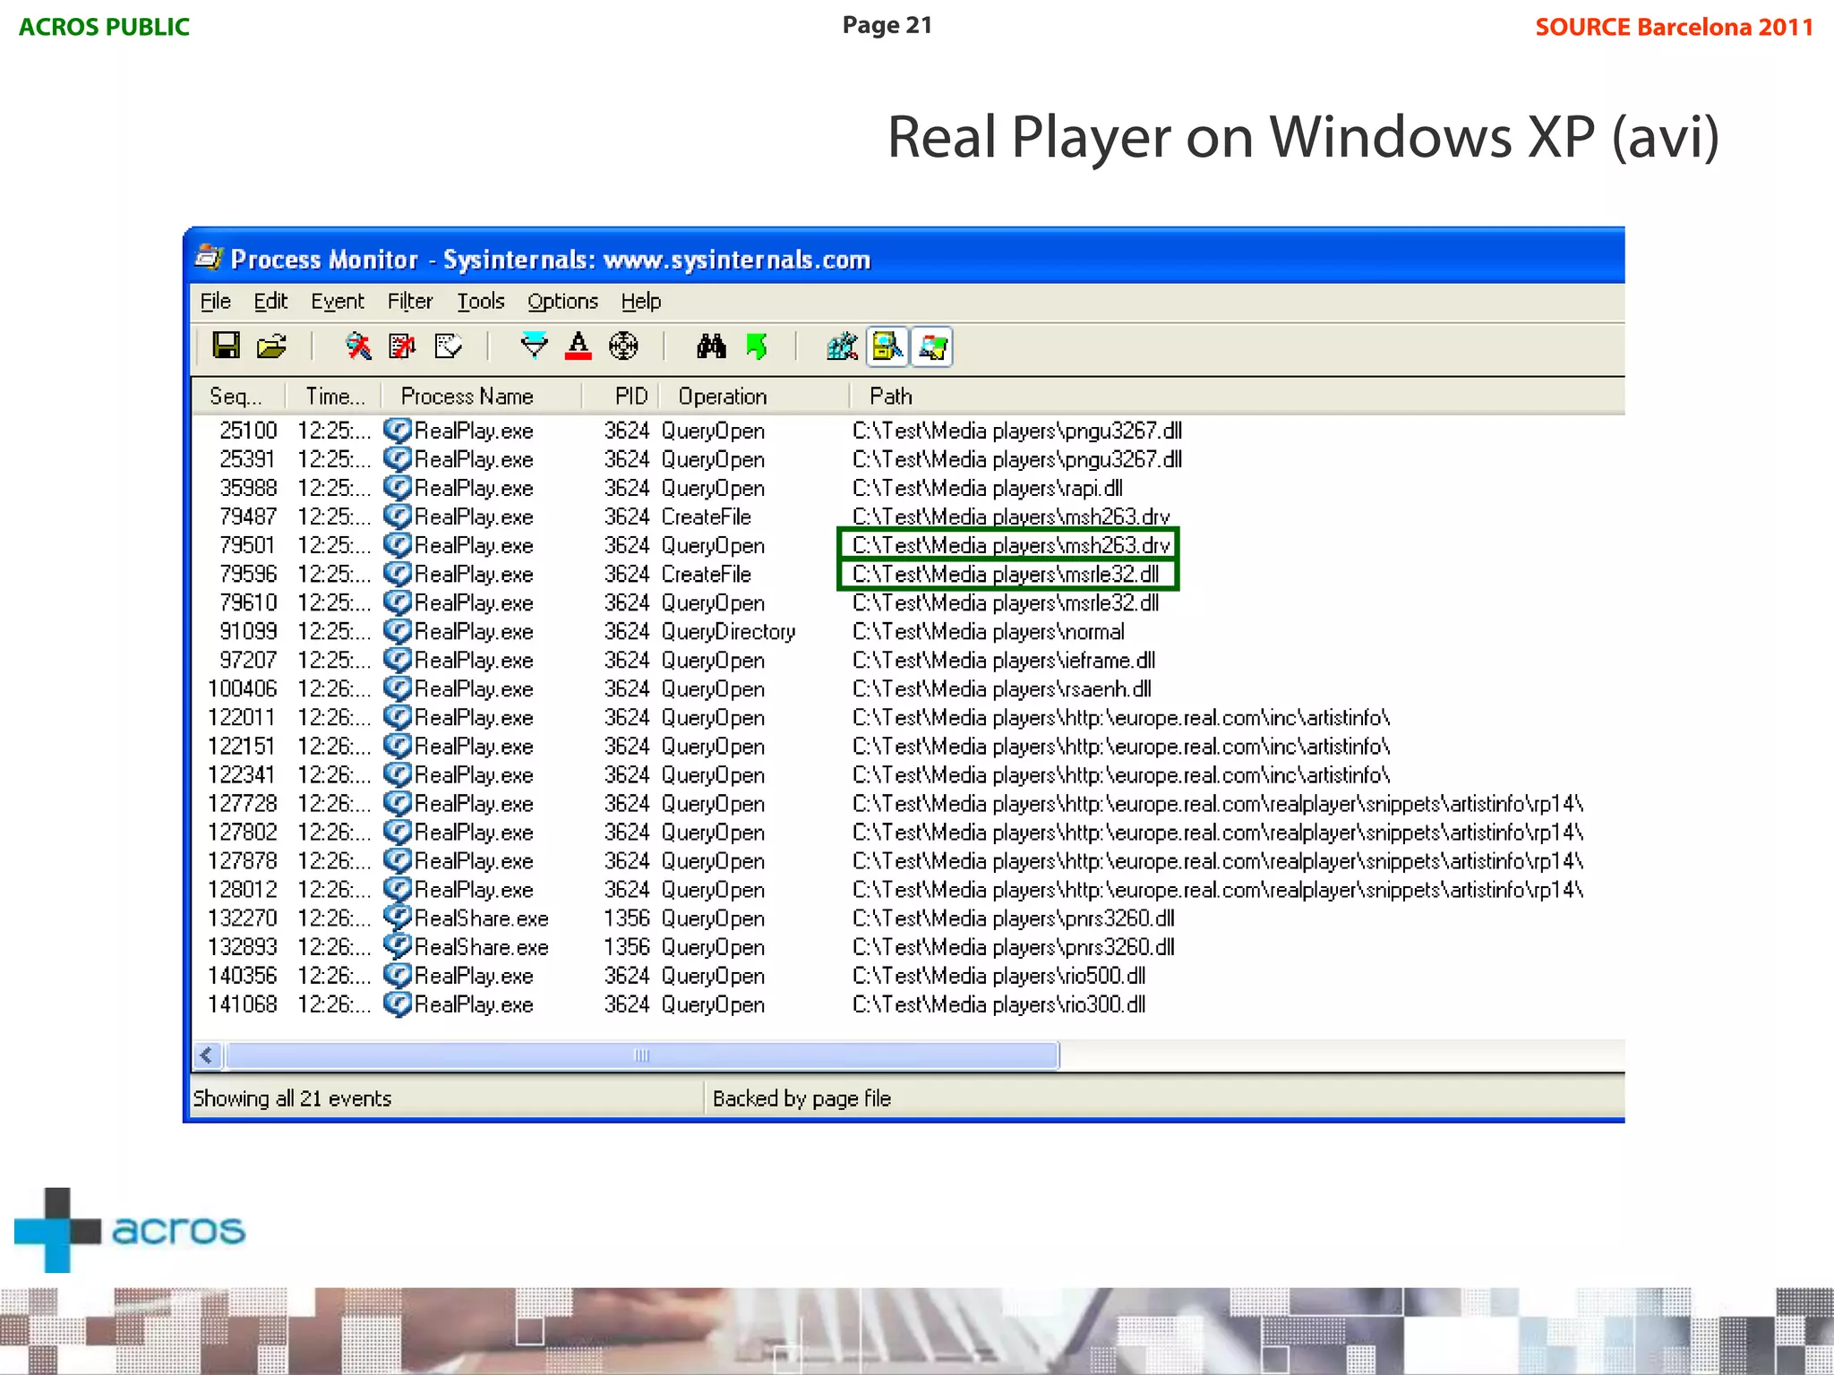Click the Highlight toolbar icon
The height and width of the screenshot is (1375, 1834).
tap(578, 346)
